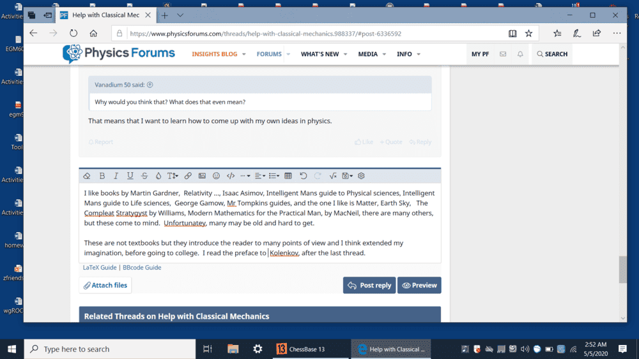Open WHAT'S NEW menu
Image resolution: width=639 pixels, height=359 pixels.
(320, 54)
